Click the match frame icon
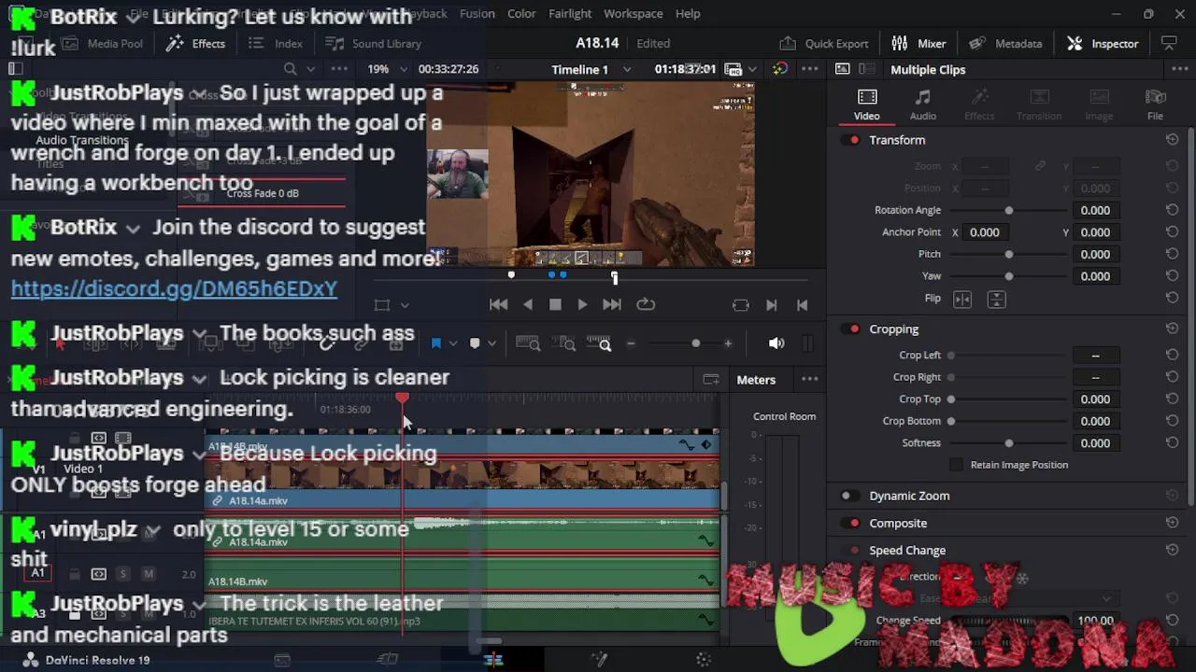Screen dimensions: 1196x672 coord(741,304)
